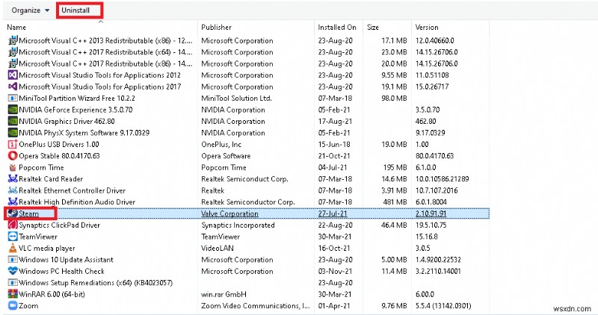Click the Windows Setup Remediations icon
Screen dimensions: 598x315
coord(13,283)
